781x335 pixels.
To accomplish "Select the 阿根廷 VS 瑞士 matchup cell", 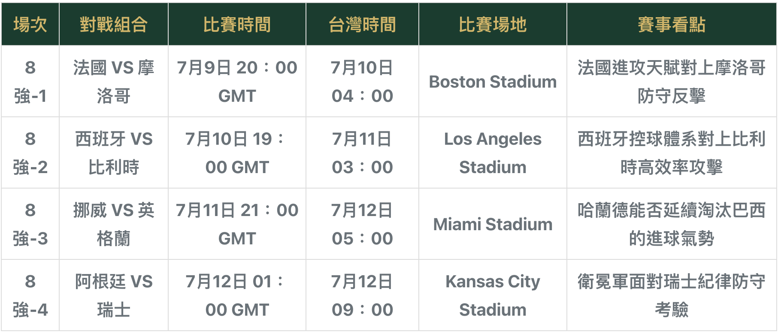I will click(114, 295).
